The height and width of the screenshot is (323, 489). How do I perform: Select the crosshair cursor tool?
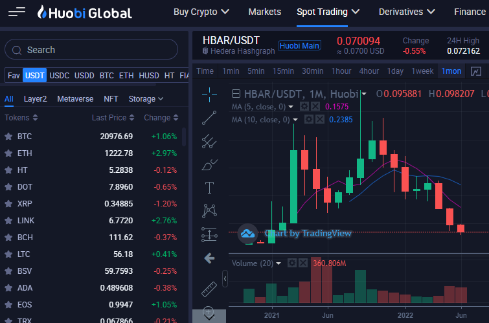point(209,95)
